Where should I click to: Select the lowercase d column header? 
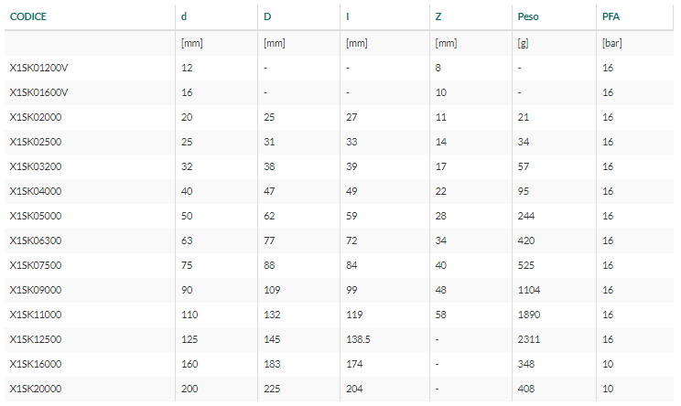[184, 16]
